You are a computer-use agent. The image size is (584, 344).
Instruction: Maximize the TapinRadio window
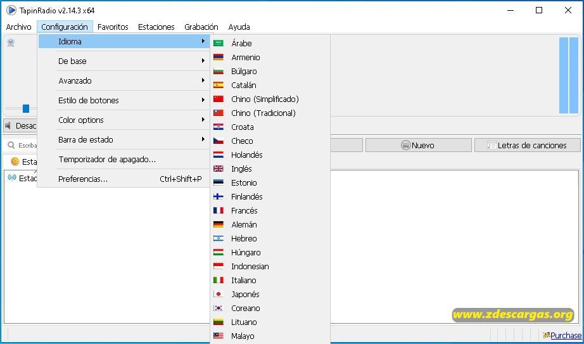(x=539, y=10)
